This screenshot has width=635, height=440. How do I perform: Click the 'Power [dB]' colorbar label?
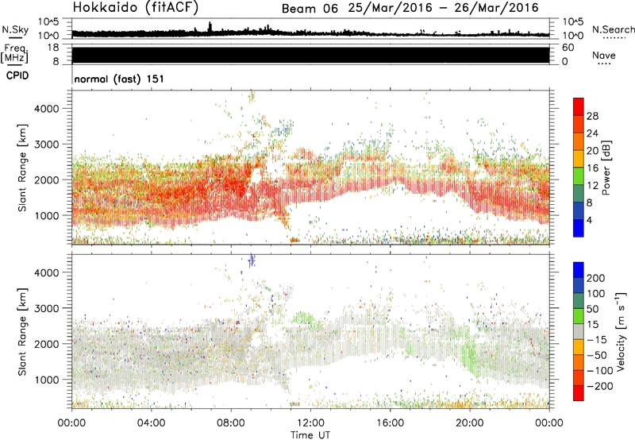(x=606, y=168)
